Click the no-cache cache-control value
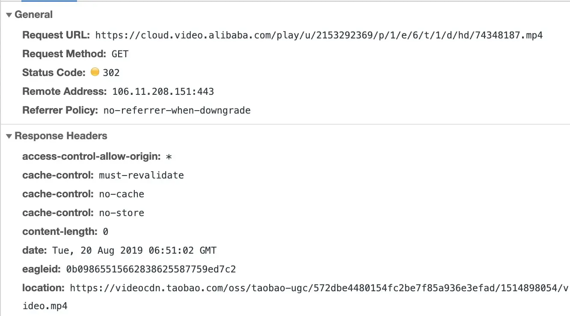This screenshot has height=316, width=570. pyautogui.click(x=122, y=194)
